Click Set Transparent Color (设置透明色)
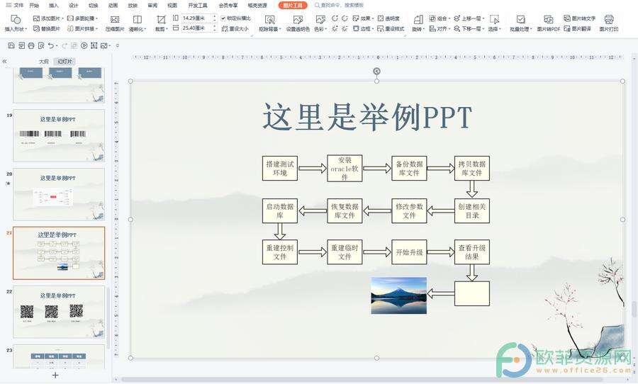The width and height of the screenshot is (638, 384). tap(298, 23)
